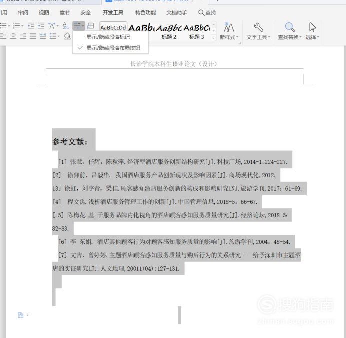346x338 pixels.
Task: Open the 审阅 ribbon tab
Action: pyautogui.click(x=23, y=13)
